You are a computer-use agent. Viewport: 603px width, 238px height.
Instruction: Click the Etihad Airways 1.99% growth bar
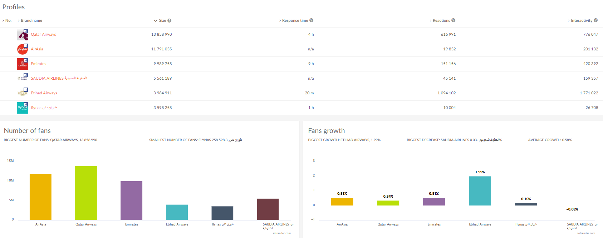coord(480,191)
